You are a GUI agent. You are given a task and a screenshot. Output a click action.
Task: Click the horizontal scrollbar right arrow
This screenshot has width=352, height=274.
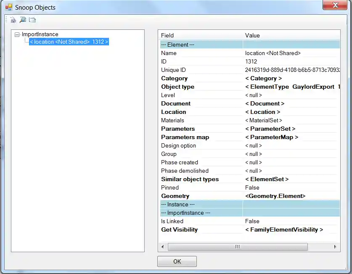(335, 247)
